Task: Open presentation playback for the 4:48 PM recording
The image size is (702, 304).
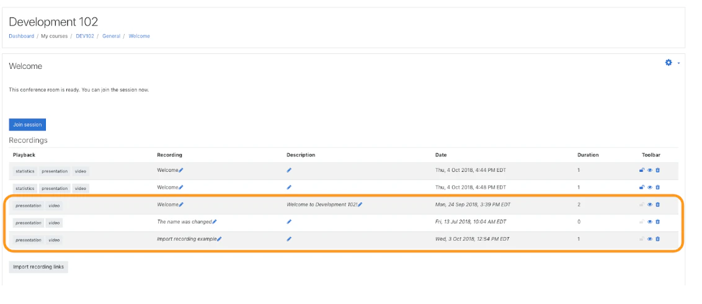Action: [x=55, y=189]
